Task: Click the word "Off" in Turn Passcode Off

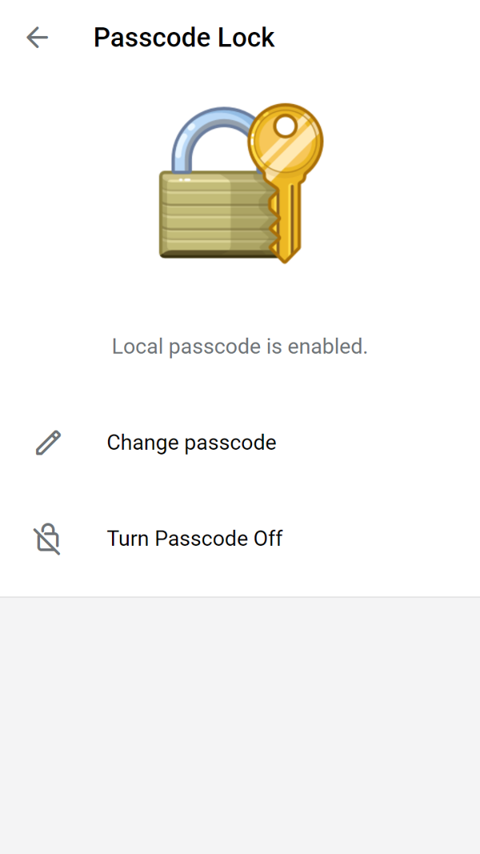Action: (x=268, y=539)
